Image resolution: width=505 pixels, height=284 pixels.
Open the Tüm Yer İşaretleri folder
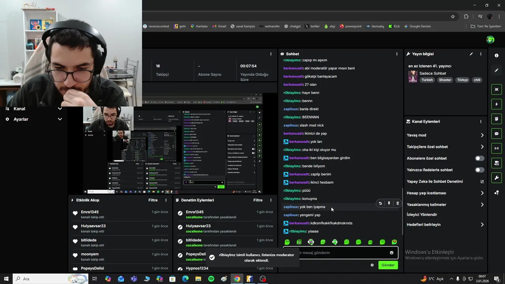point(486,26)
